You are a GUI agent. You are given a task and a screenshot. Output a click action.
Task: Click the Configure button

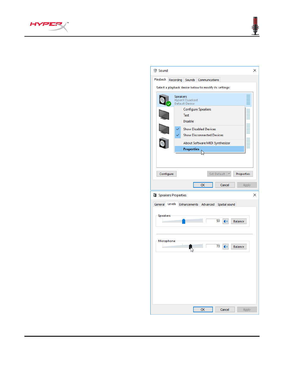click(x=166, y=174)
